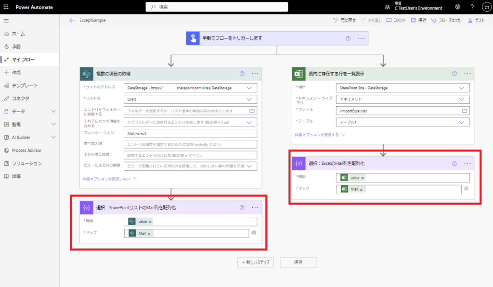Switch map mode icon on Excel Select card
493x287 pixels.
[x=466, y=188]
